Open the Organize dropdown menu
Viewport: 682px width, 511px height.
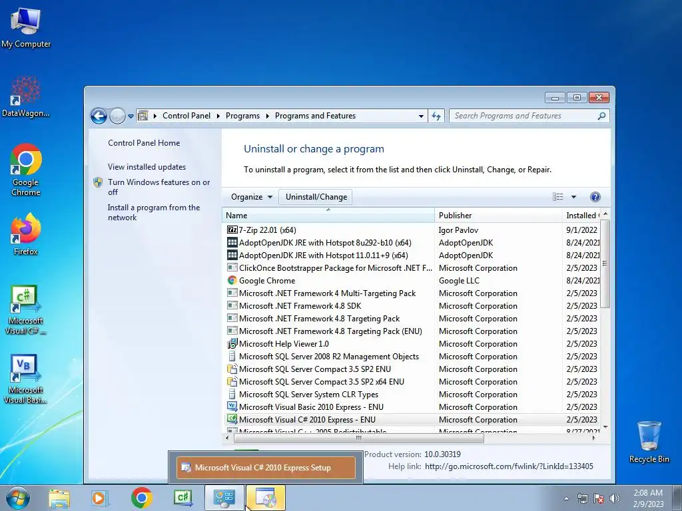tap(251, 197)
